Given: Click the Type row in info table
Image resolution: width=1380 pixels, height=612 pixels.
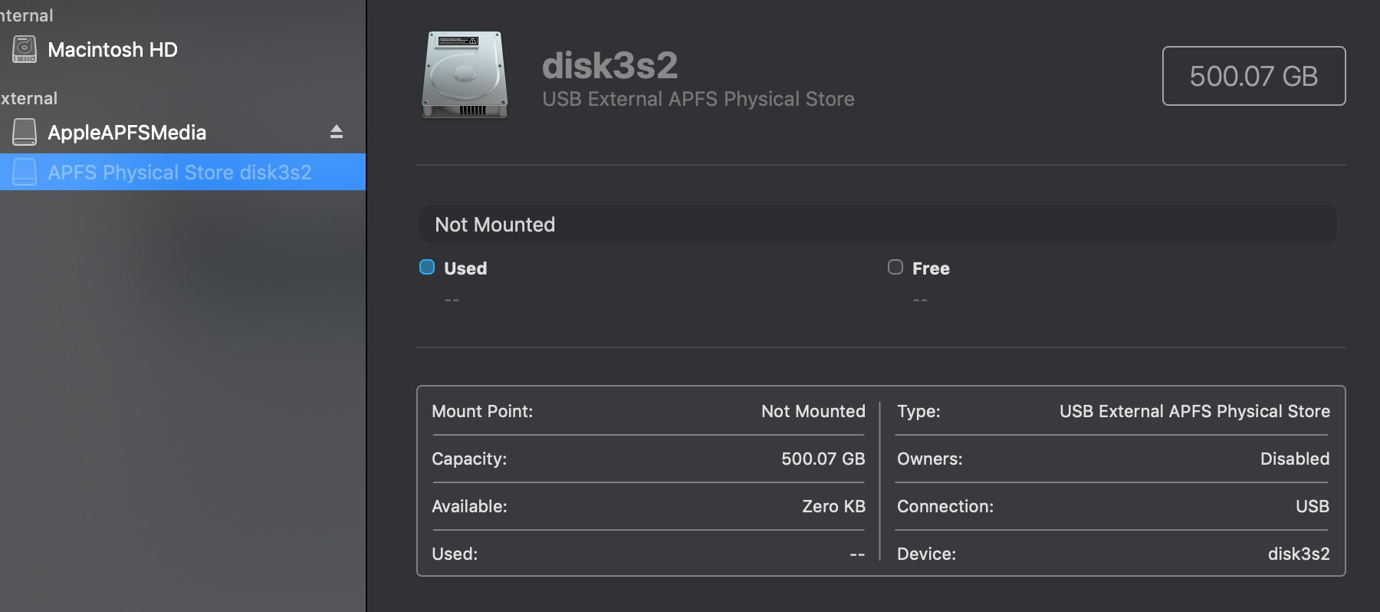Looking at the screenshot, I should (1112, 411).
